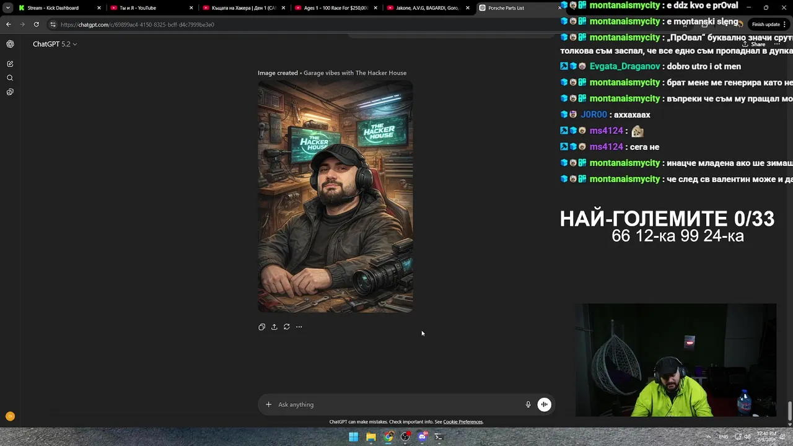Open more actions ellipsis below image

click(299, 327)
